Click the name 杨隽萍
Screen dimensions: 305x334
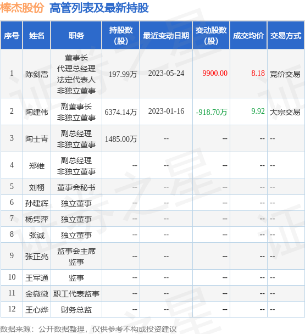point(37,219)
